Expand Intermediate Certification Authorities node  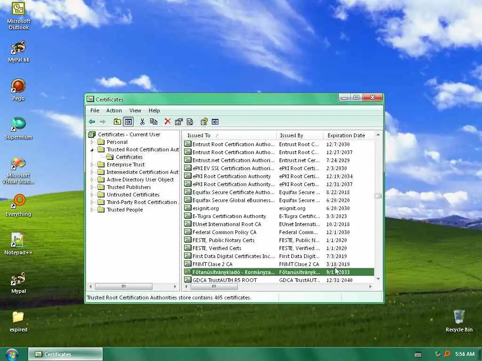(x=92, y=172)
